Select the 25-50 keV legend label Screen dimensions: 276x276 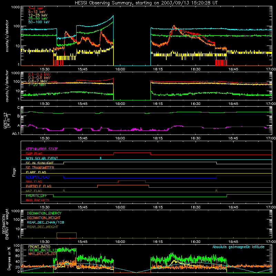[x=38, y=19]
